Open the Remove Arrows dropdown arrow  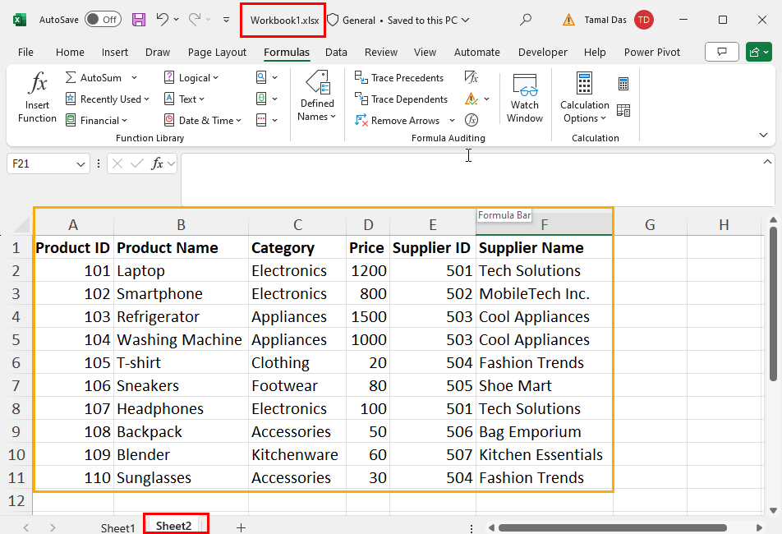pyautogui.click(x=453, y=120)
